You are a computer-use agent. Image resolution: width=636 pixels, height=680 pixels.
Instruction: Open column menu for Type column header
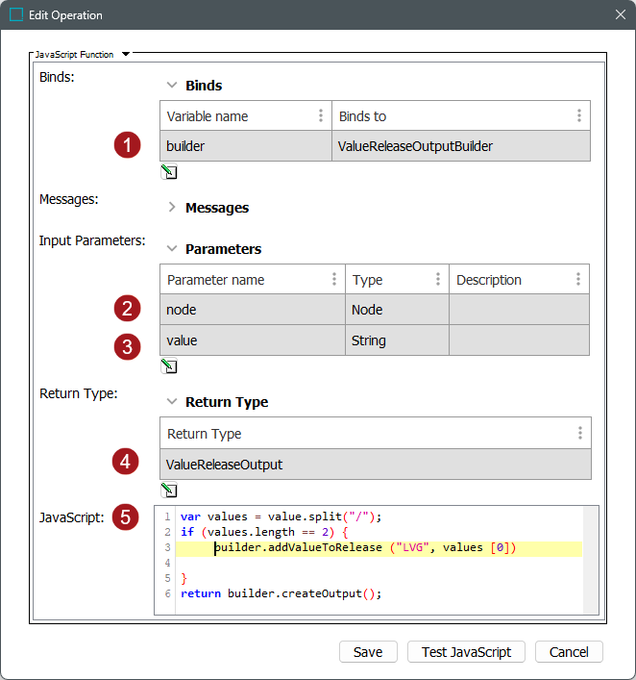[x=438, y=280]
